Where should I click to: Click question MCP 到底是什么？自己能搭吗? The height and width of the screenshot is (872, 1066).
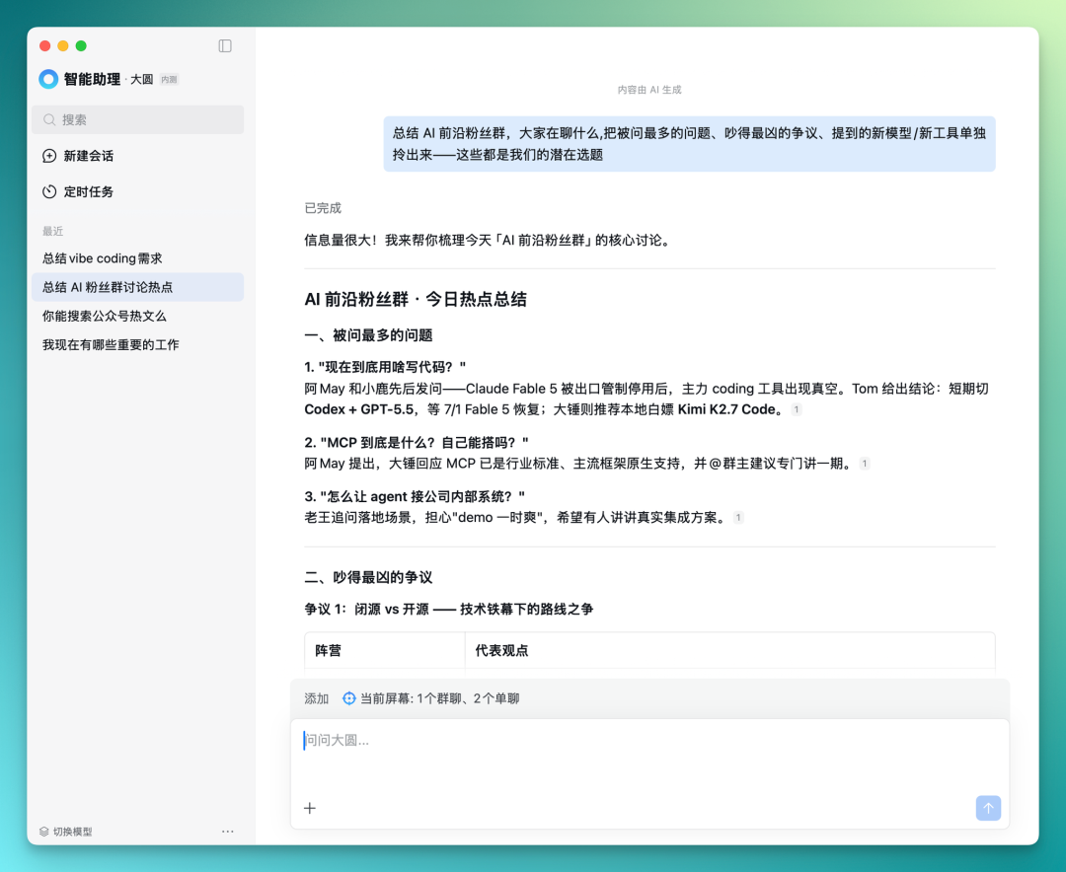click(x=417, y=443)
